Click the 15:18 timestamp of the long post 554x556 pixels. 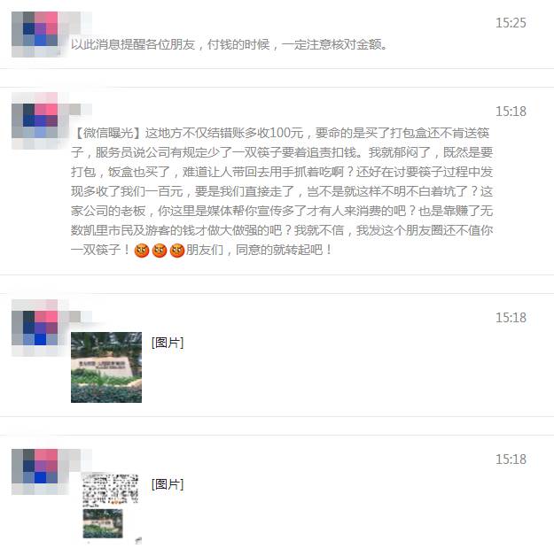click(x=511, y=112)
